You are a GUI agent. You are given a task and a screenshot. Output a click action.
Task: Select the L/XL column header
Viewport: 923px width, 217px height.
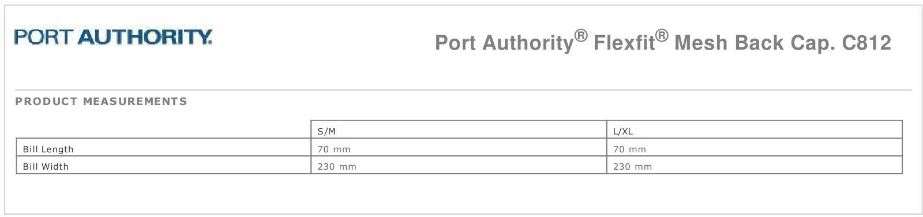(622, 132)
